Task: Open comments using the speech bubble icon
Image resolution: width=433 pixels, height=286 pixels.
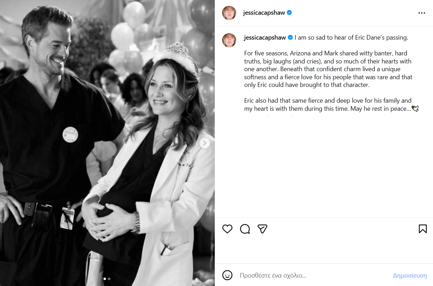Action: (245, 229)
